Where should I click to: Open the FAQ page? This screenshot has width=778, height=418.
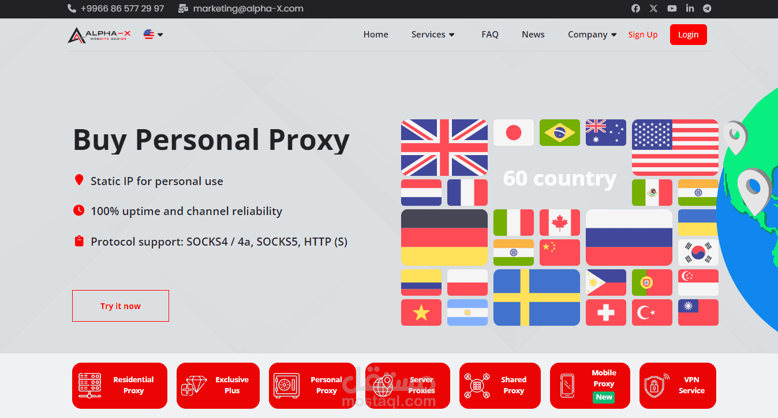tap(490, 35)
